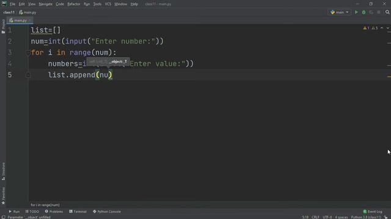391x219 pixels.
Task: Click the main.py breadcrumb in navigation bar
Action: [27, 12]
